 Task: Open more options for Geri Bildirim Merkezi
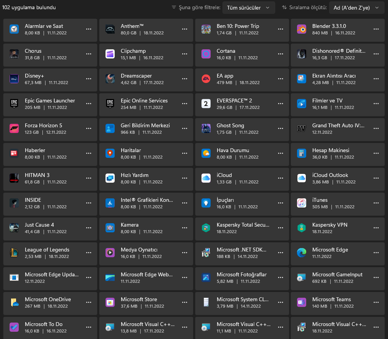tap(185, 128)
